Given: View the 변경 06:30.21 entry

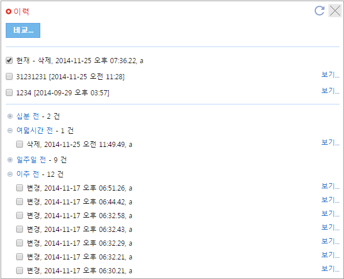Looking at the screenshot, I should (x=330, y=269).
